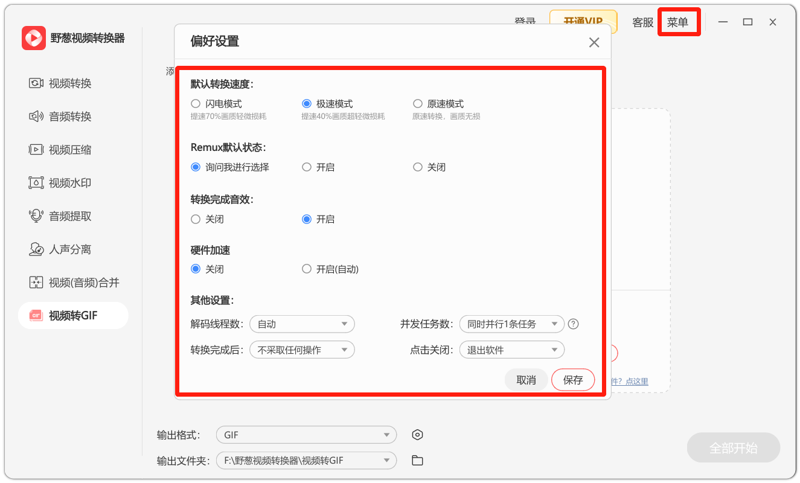Screen dimensions: 800x483
Task: Click 客服 in the title bar
Action: point(643,22)
